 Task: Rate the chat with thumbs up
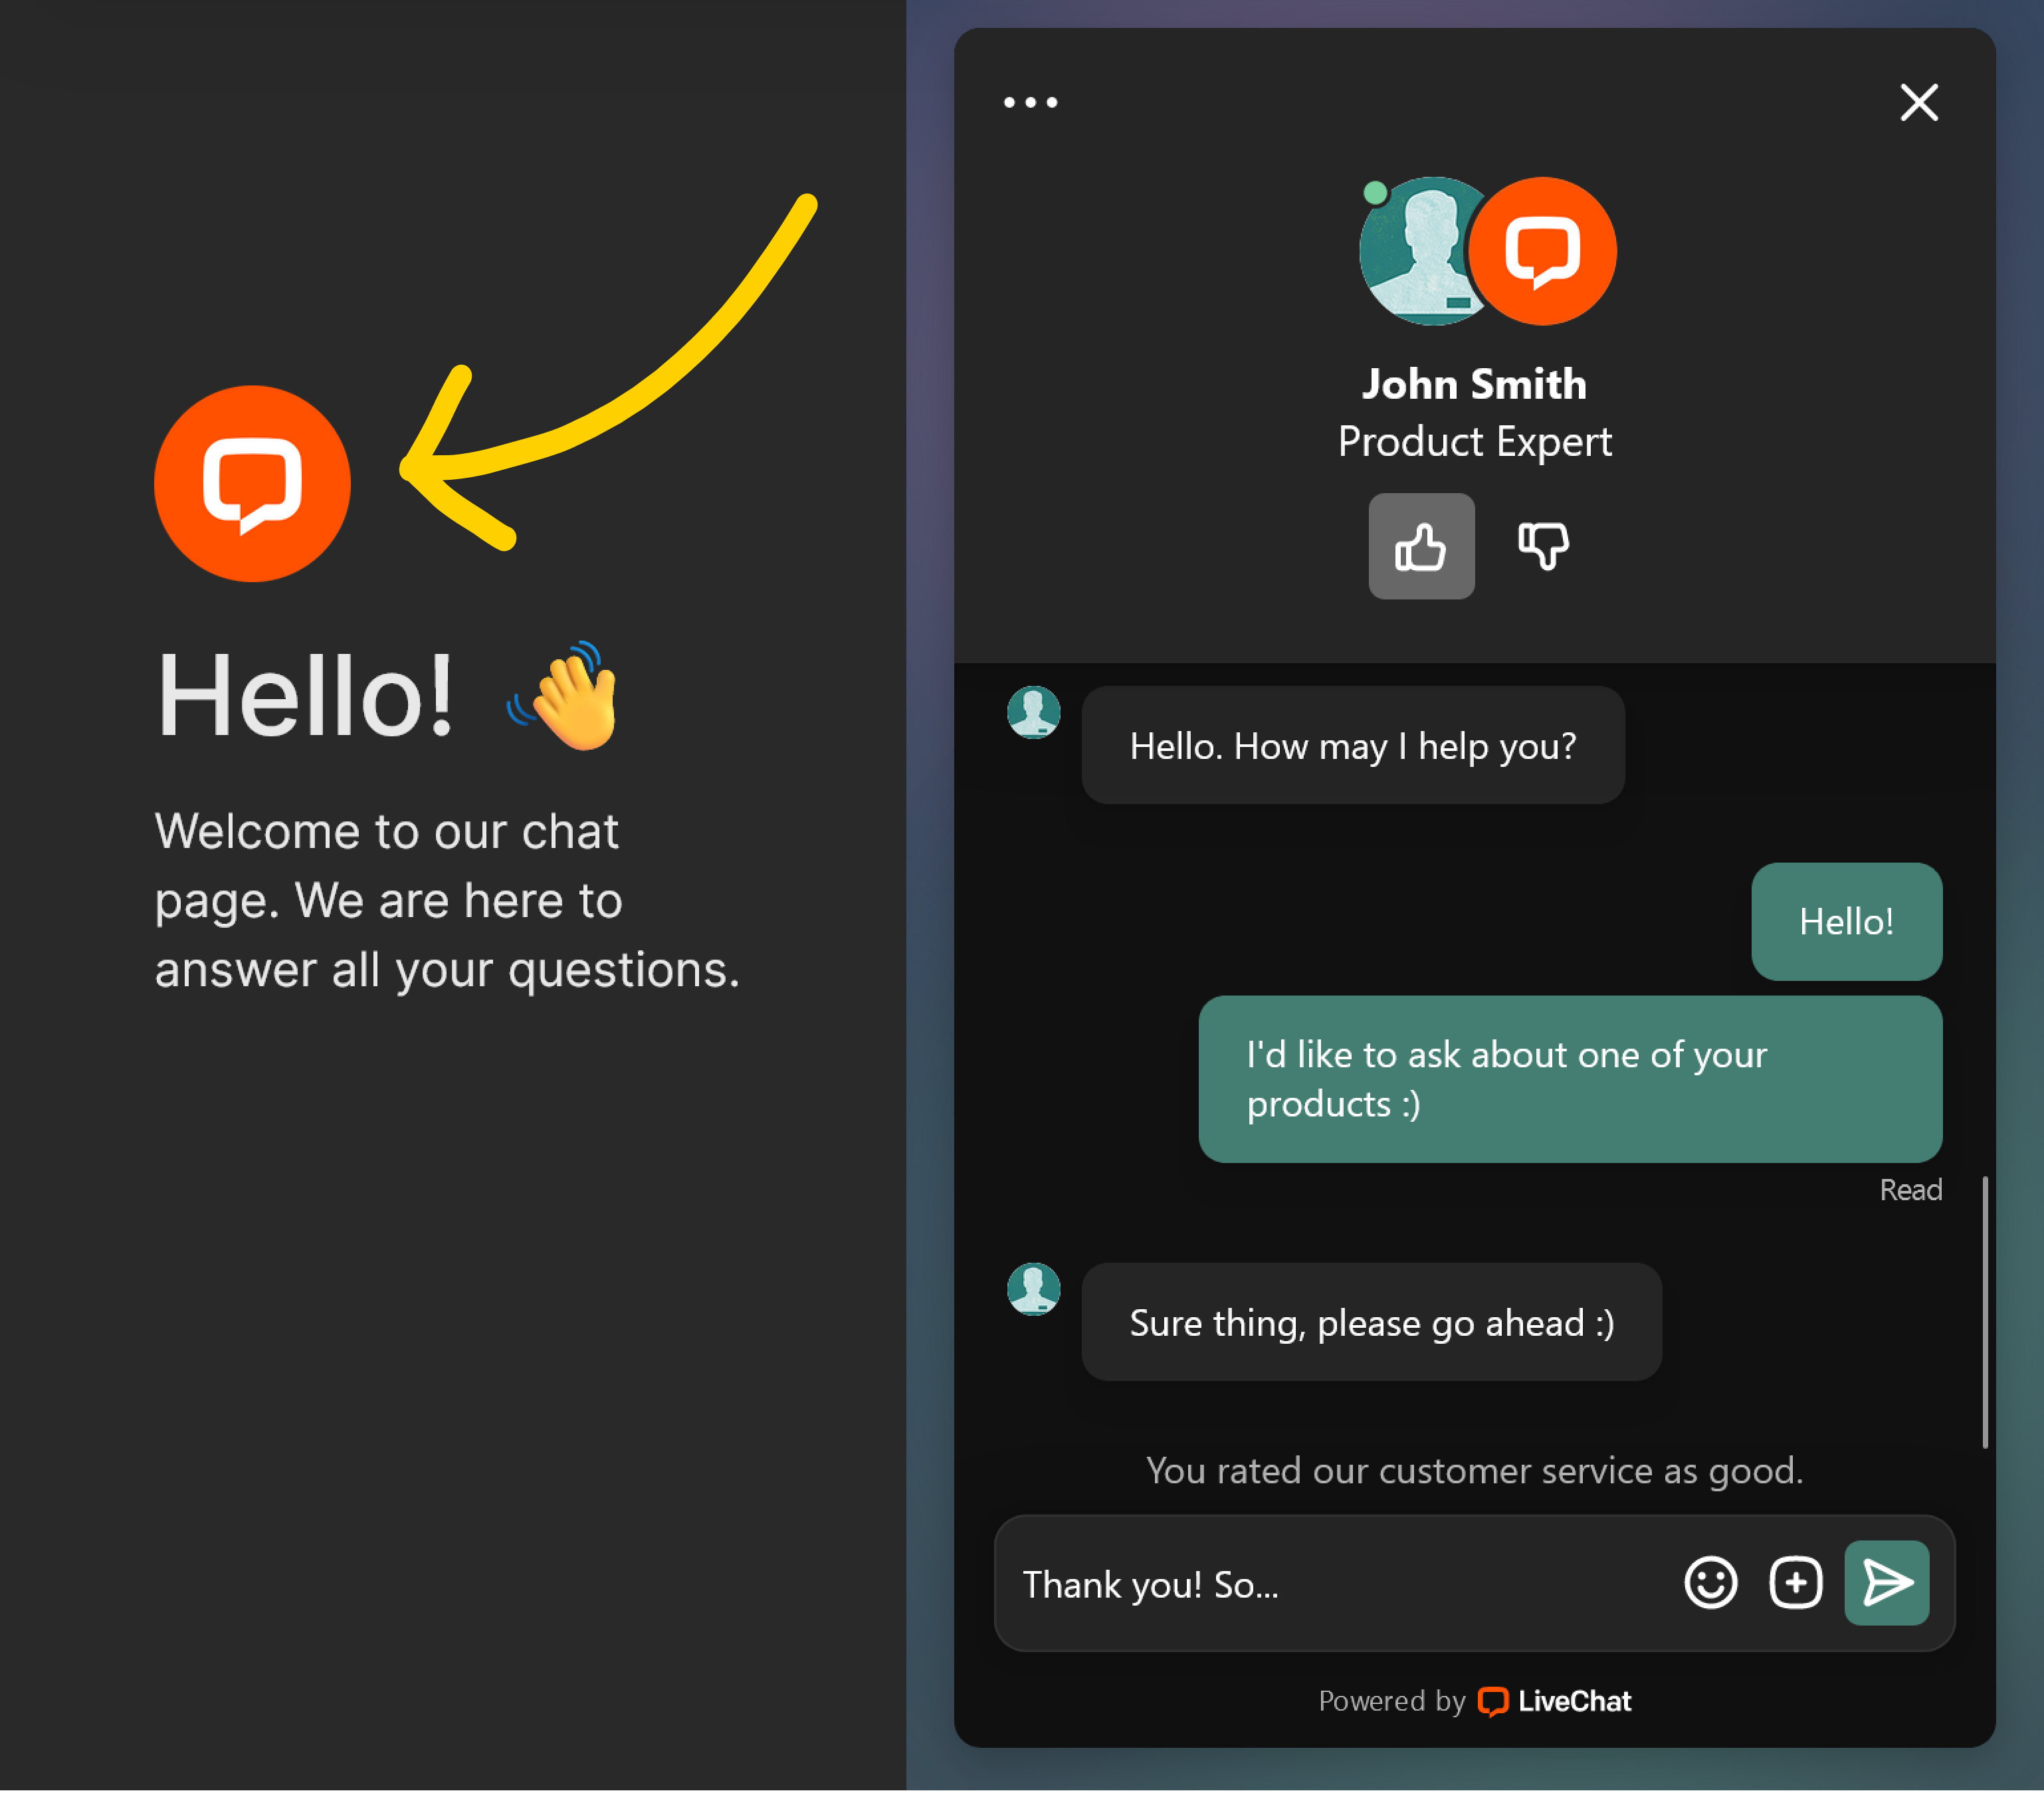click(x=1421, y=546)
